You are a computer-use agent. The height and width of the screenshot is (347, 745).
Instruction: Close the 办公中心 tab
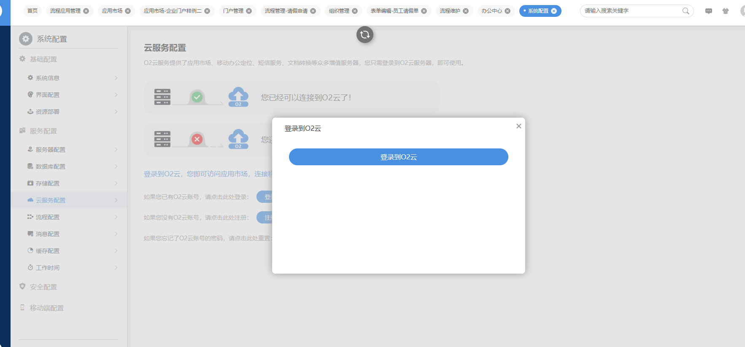tap(507, 11)
